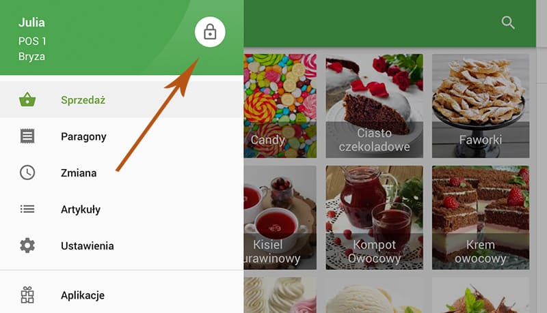Add Candy product tile to sale

pyautogui.click(x=280, y=106)
